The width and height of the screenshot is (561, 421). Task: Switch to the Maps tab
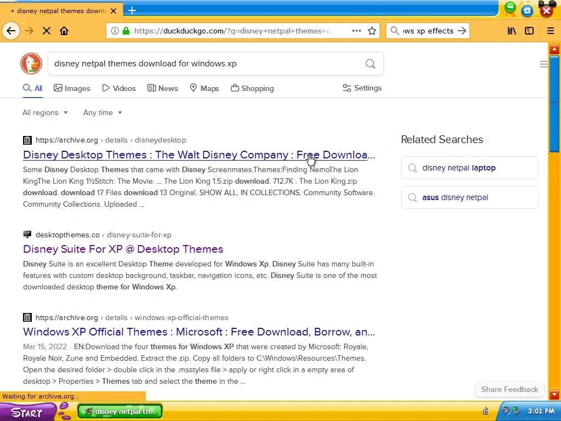click(x=204, y=88)
